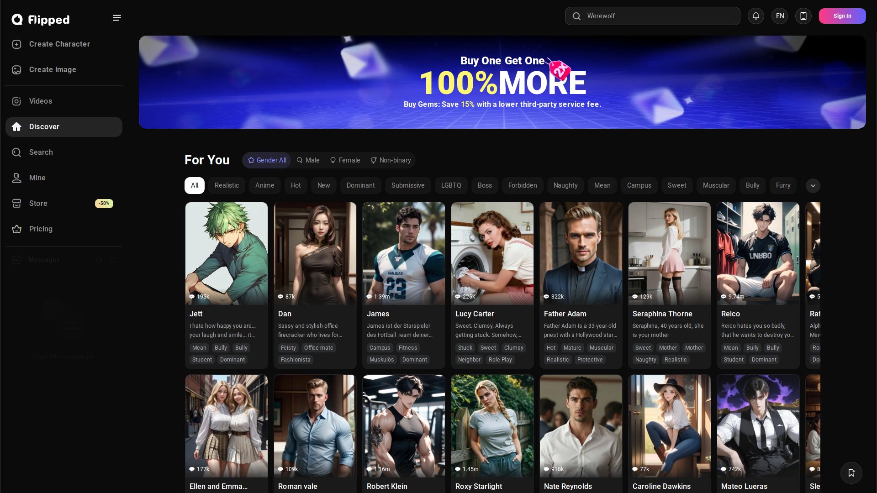The image size is (877, 493).
Task: Click Feisty tag on Dan card
Action: 288,348
